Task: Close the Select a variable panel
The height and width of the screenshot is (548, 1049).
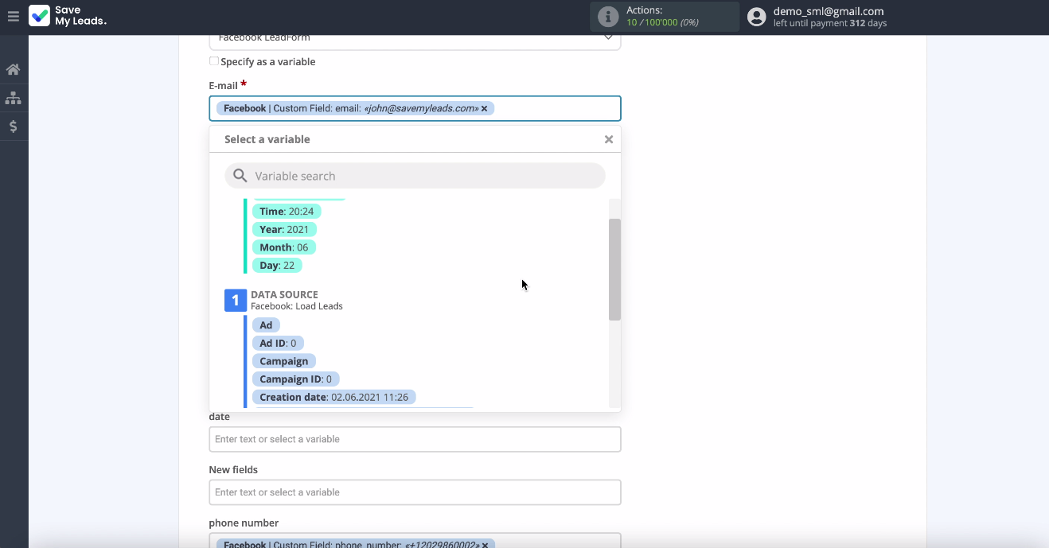Action: coord(609,139)
